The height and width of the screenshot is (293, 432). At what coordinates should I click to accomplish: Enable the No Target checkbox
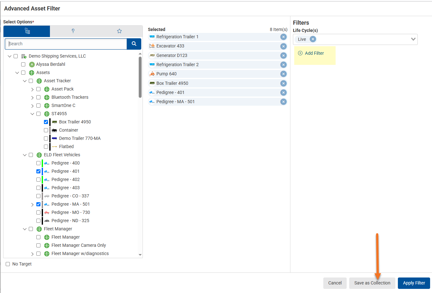[8, 264]
